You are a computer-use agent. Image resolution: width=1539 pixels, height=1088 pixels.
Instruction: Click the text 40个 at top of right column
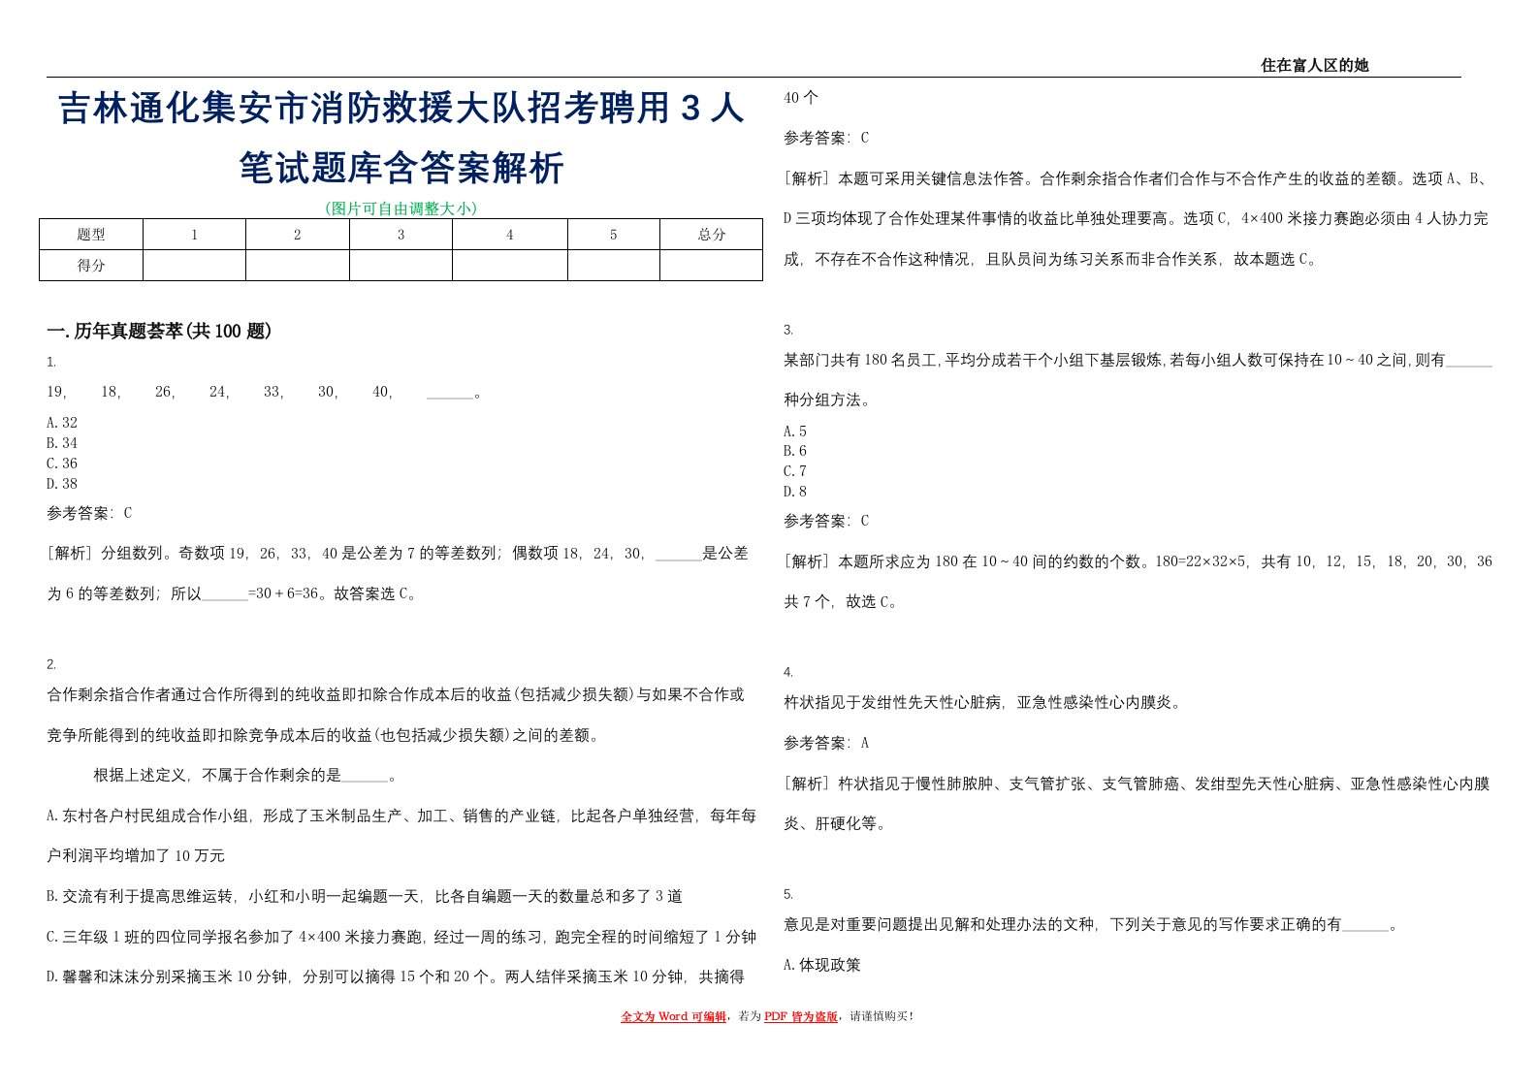coord(801,97)
